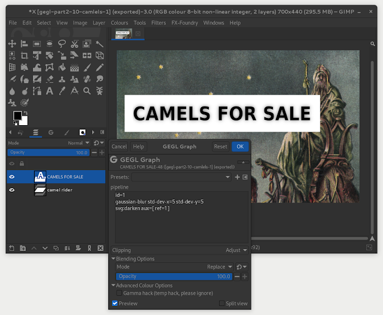Image resolution: width=383 pixels, height=315 pixels.
Task: Select the Cage Transform tool
Action: tap(49, 67)
